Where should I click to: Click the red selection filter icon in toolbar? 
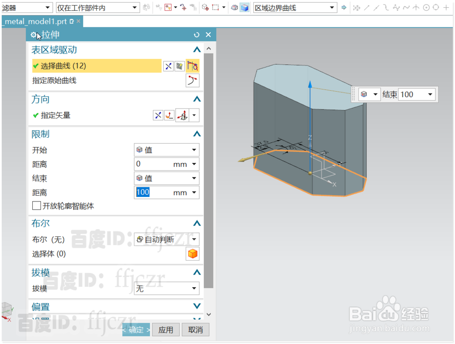point(168,8)
